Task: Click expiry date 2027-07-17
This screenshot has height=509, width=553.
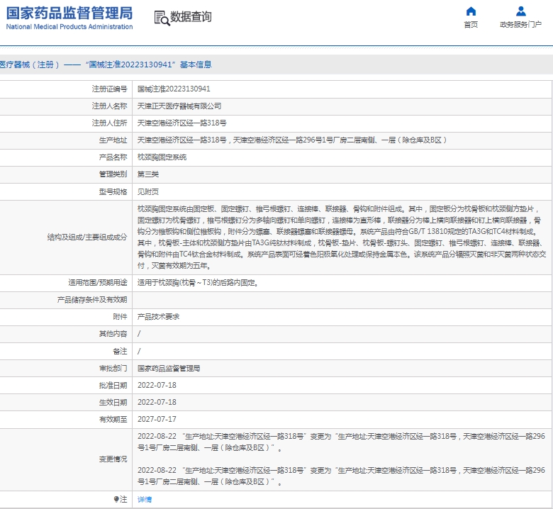Action: pos(157,419)
